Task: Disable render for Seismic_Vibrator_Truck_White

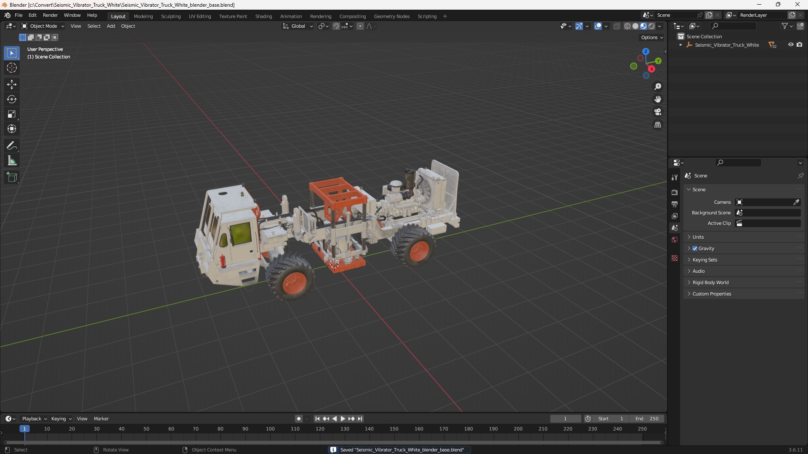Action: tap(799, 45)
